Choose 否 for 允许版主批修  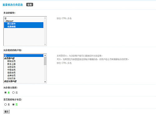13,93
